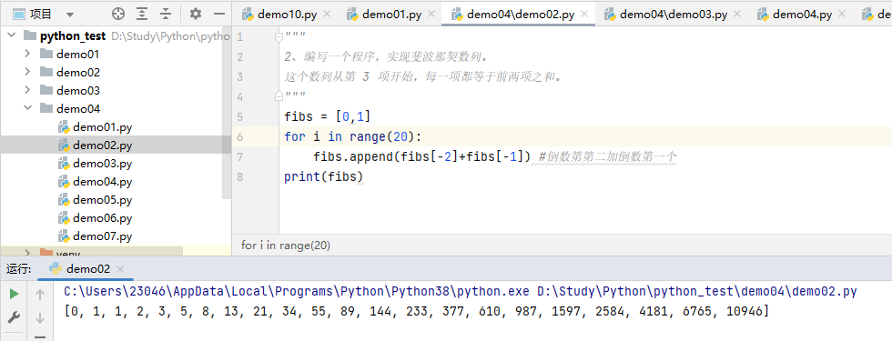Collapse the demo04 folder
This screenshot has height=341, width=892.
pos(27,108)
